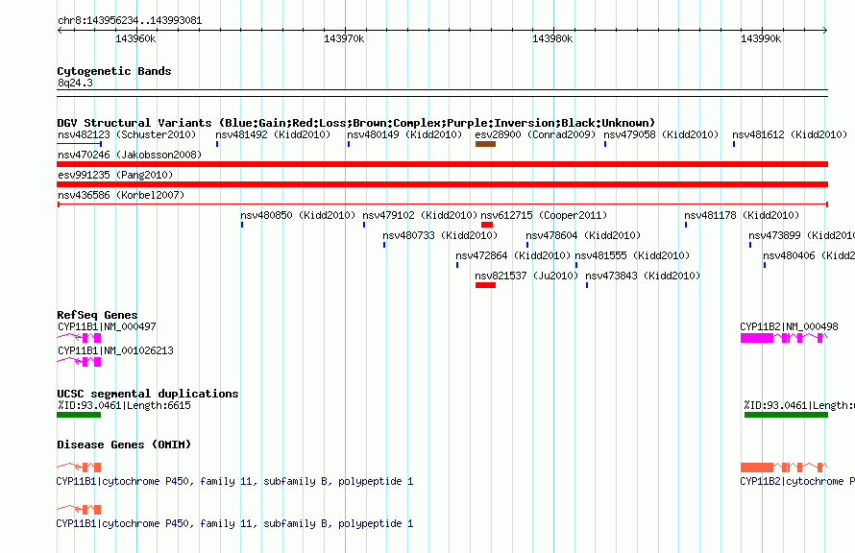
Task: Select variant nsv480149 (Kidd2010) label
Action: (404, 134)
